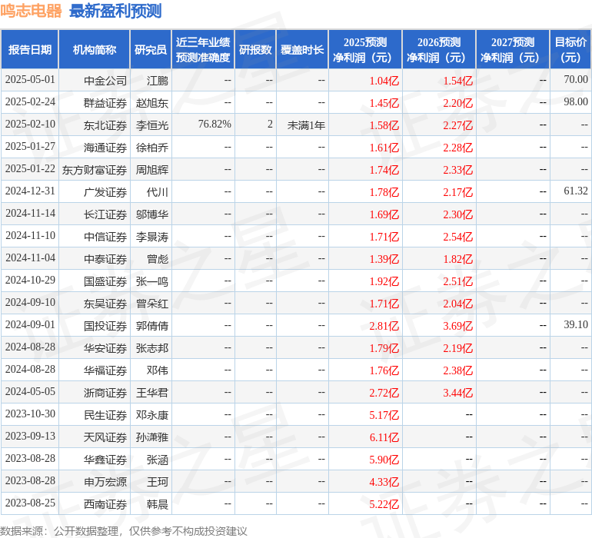Select institution 国盛证券
The width and height of the screenshot is (592, 538).
(105, 281)
